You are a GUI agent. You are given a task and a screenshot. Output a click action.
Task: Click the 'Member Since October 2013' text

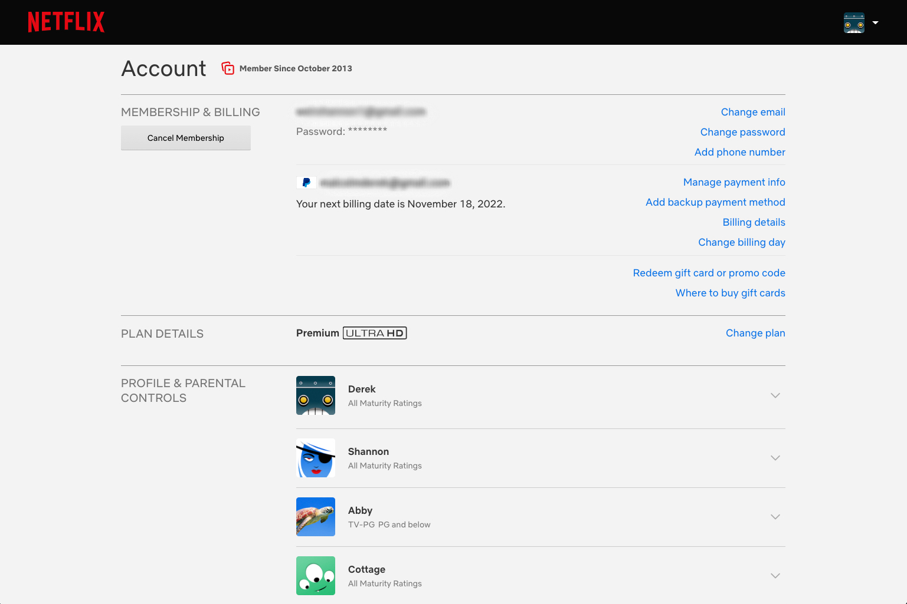point(296,68)
